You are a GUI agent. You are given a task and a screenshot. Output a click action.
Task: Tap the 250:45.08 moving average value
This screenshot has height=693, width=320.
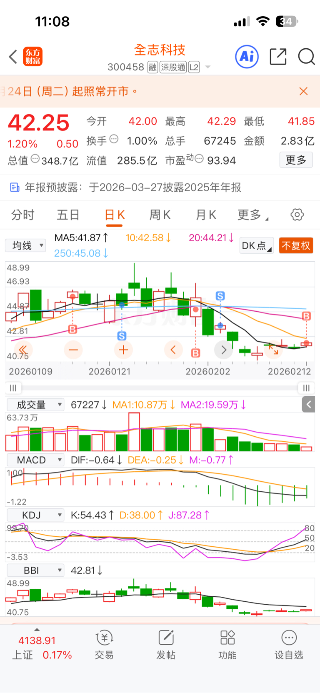tap(81, 253)
